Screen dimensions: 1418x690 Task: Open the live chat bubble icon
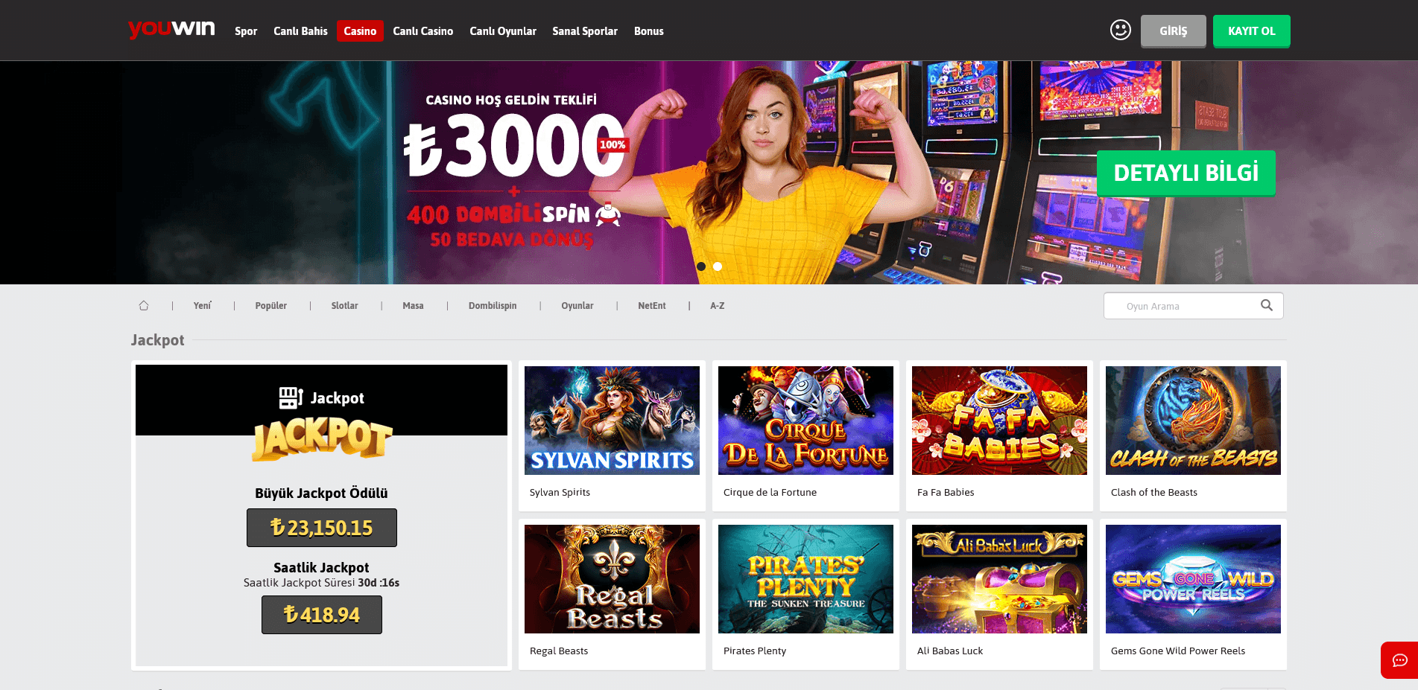[1400, 660]
